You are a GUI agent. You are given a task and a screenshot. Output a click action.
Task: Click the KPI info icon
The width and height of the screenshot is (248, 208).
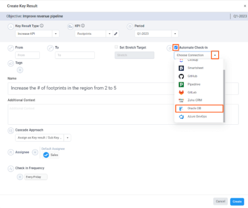83,26
